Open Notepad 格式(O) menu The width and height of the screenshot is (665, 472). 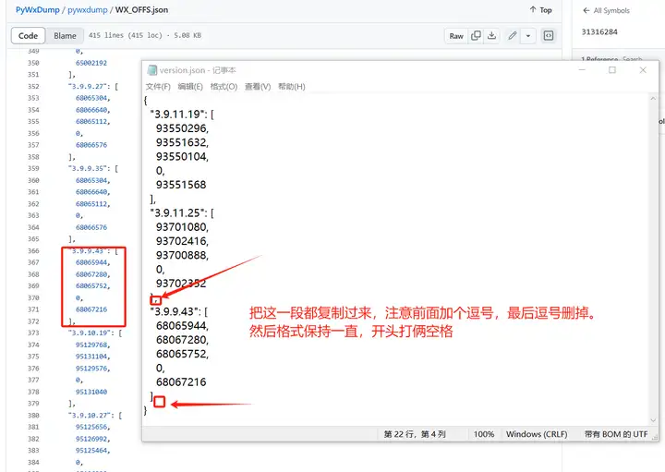pyautogui.click(x=224, y=87)
